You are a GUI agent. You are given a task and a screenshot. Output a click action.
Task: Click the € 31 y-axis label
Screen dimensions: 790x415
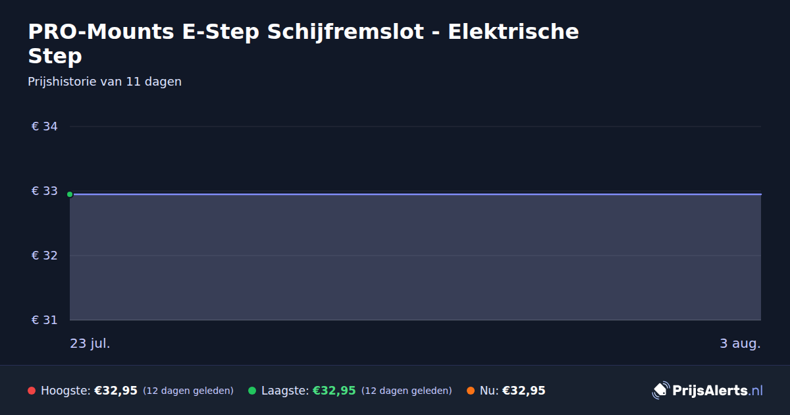tap(45, 320)
